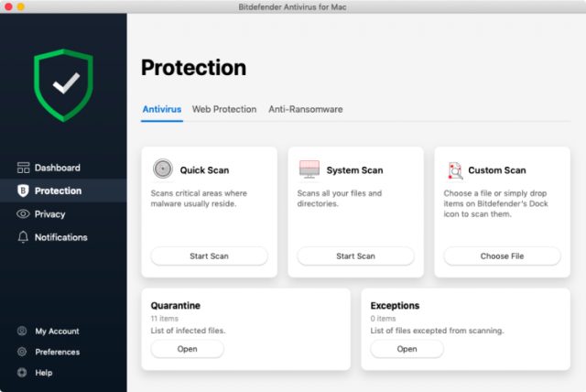Click the Privacy eye icon
Image resolution: width=586 pixels, height=392 pixels.
point(24,214)
